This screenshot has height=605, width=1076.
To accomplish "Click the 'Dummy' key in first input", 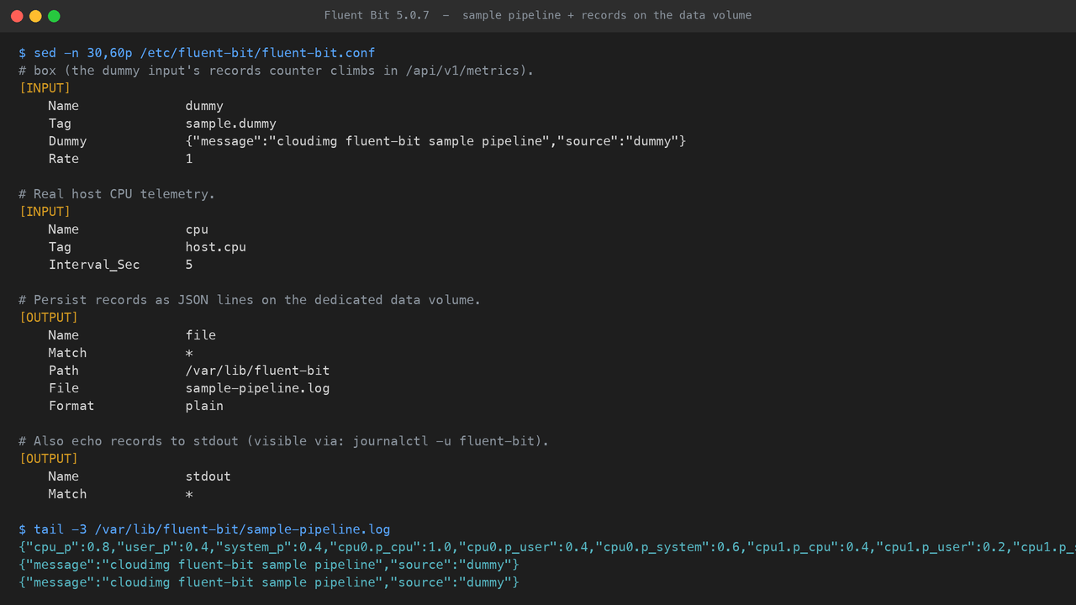I will pos(67,141).
